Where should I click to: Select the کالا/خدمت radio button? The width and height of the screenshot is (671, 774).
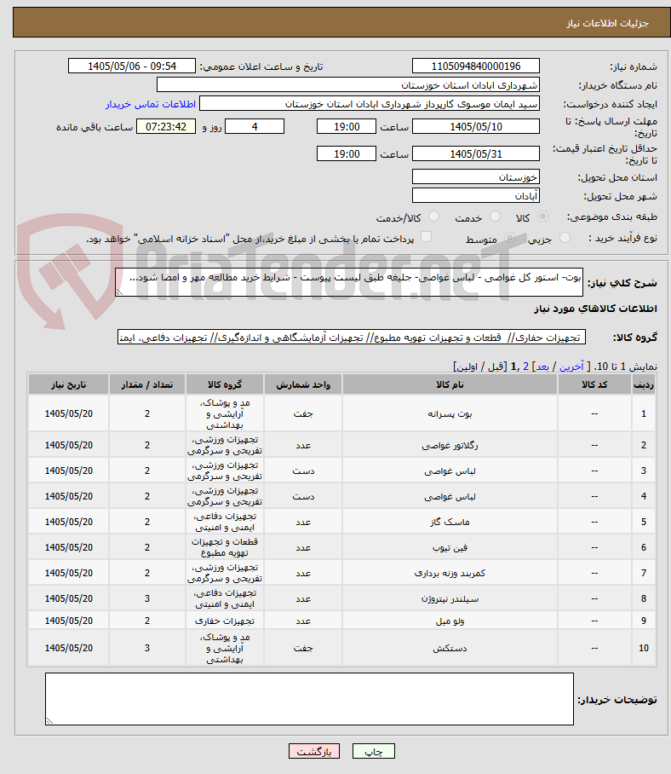tap(434, 217)
